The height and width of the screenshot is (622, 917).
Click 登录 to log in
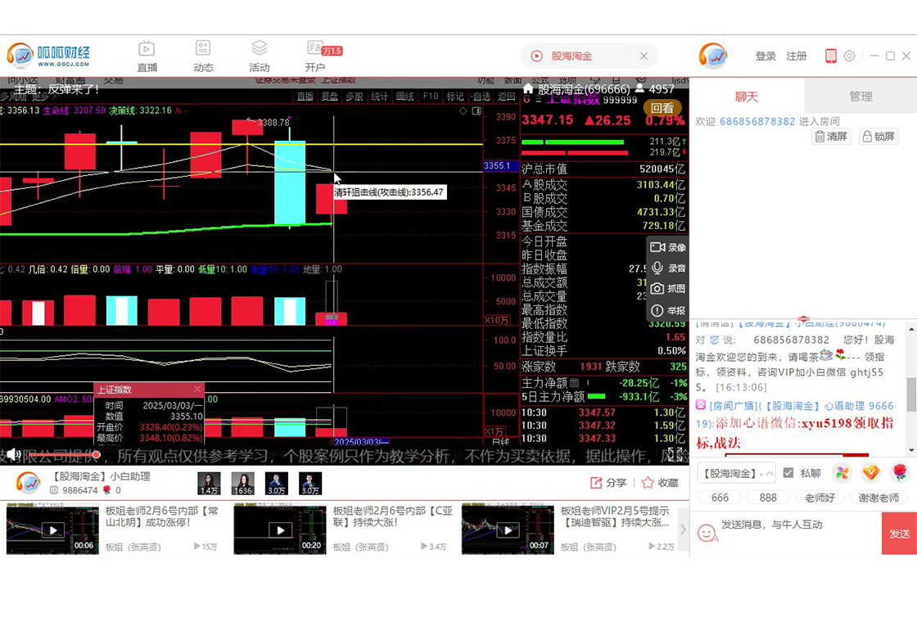(x=765, y=56)
